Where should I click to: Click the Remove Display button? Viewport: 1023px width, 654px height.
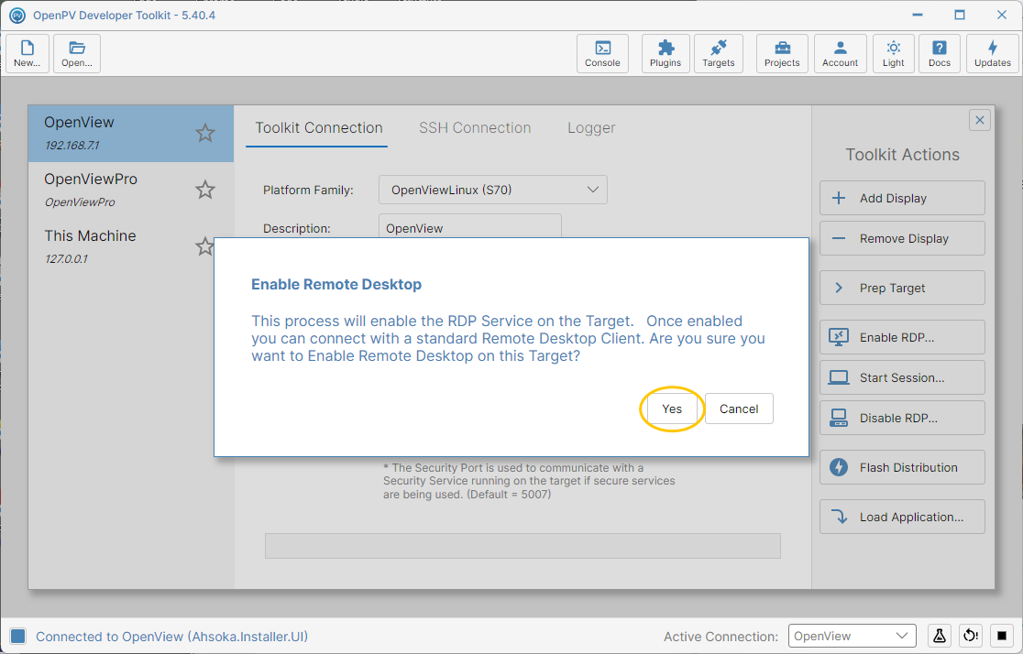902,239
